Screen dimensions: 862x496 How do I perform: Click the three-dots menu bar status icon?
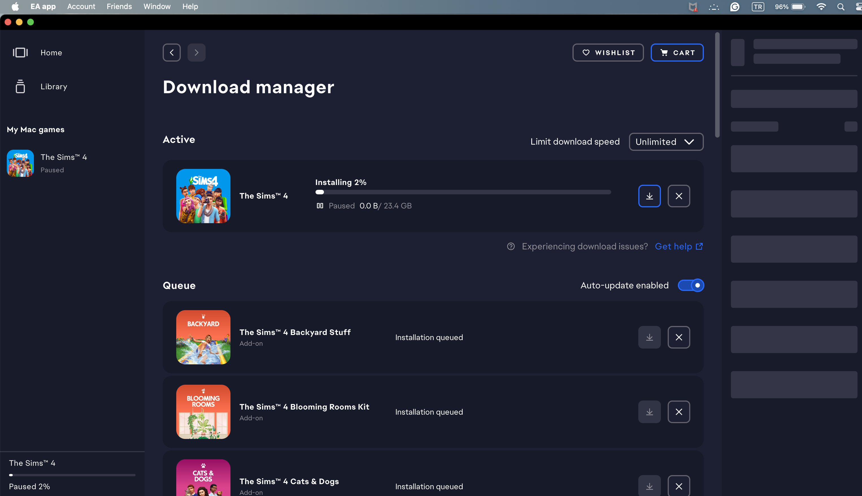[714, 7]
